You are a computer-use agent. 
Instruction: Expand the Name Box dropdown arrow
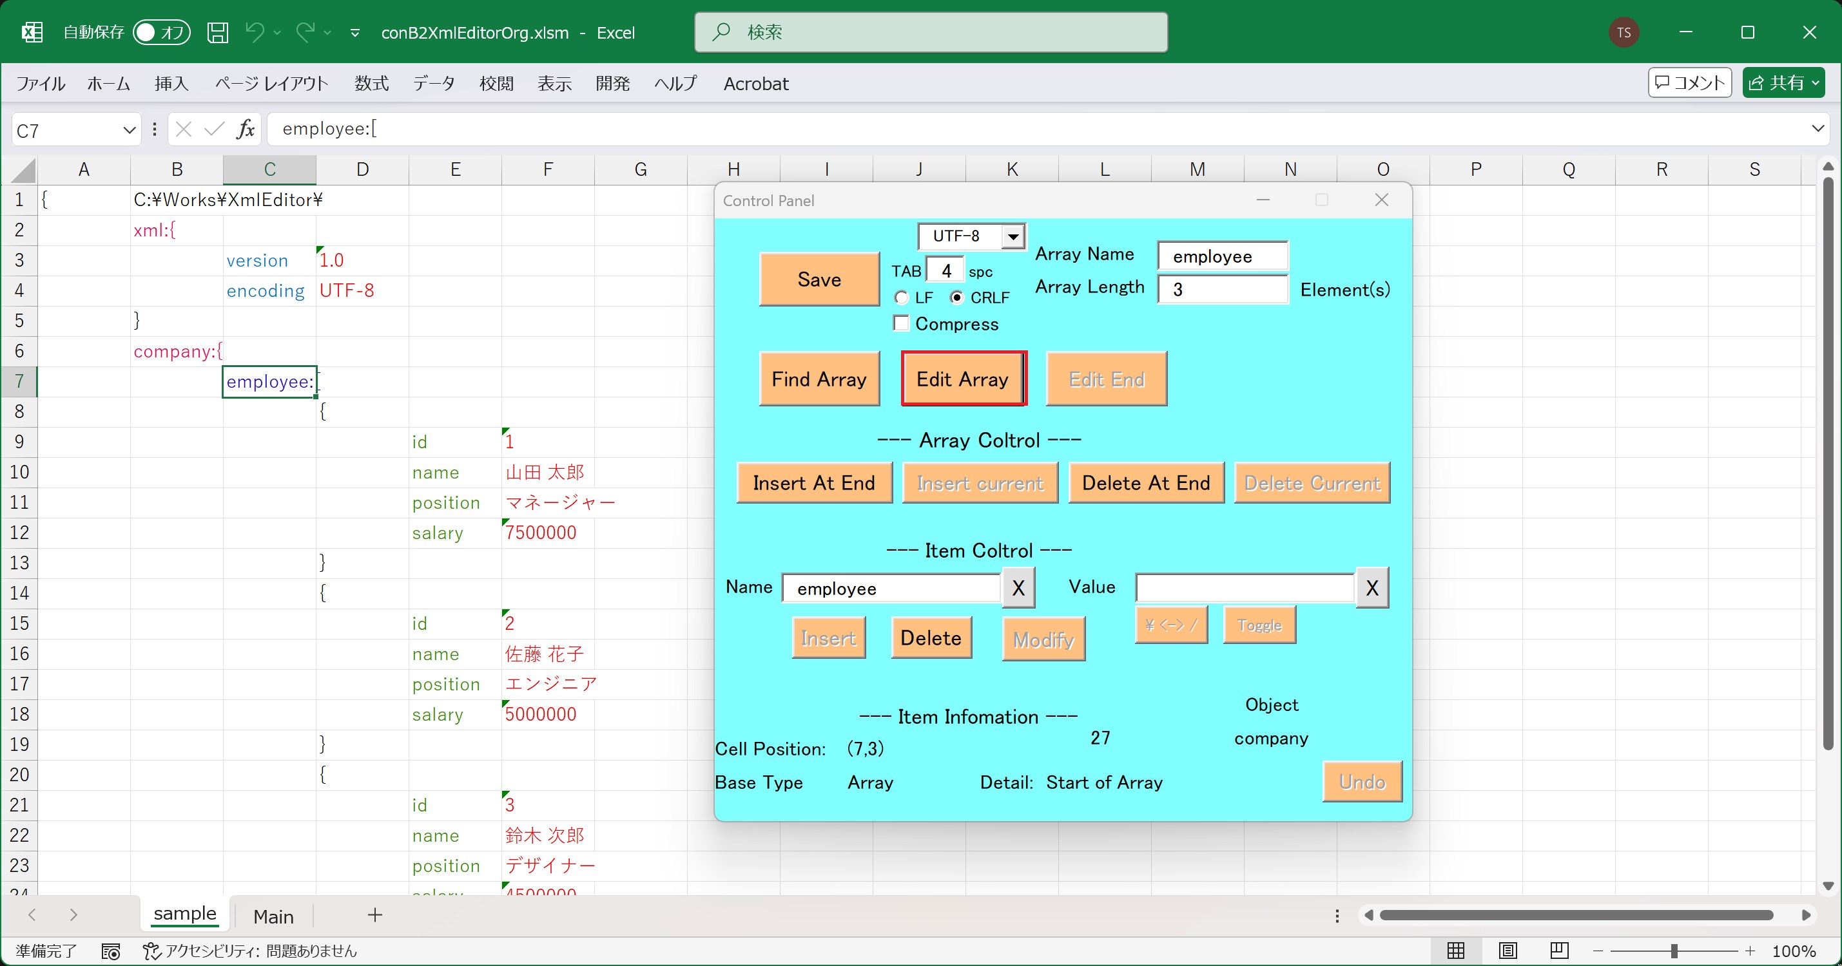tap(129, 130)
